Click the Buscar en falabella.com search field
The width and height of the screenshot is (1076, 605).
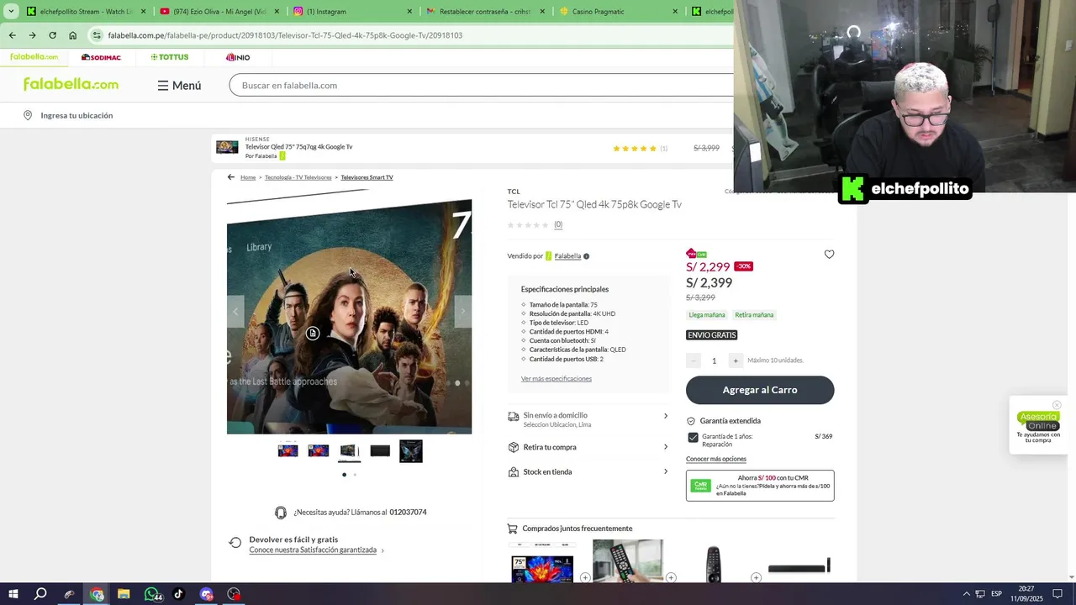483,85
